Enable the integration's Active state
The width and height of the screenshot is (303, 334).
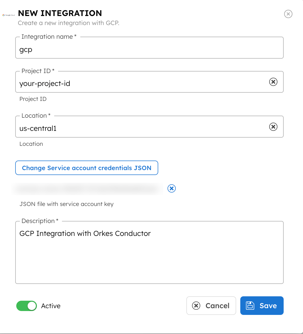(x=27, y=306)
